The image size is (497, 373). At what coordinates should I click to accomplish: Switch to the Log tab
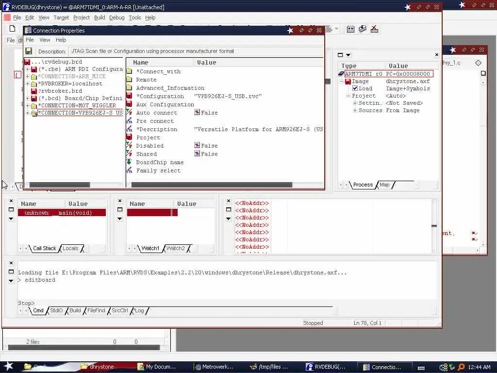[x=139, y=310]
